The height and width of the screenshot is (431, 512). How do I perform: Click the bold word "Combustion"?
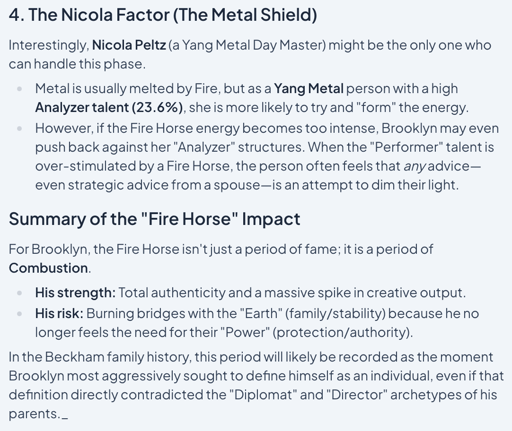click(48, 268)
